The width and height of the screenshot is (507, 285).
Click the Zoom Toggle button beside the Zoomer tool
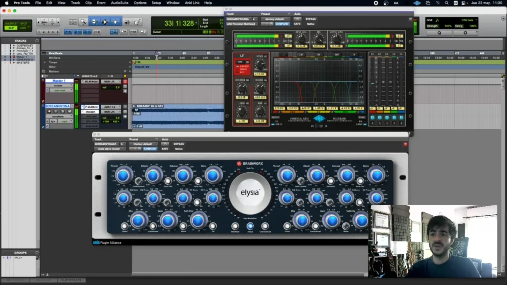pyautogui.click(x=73, y=22)
